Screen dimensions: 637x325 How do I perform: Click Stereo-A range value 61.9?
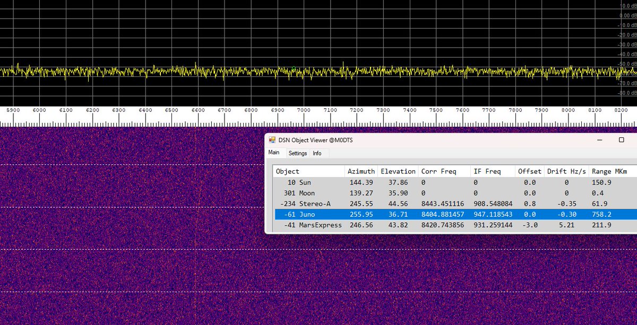pos(599,204)
